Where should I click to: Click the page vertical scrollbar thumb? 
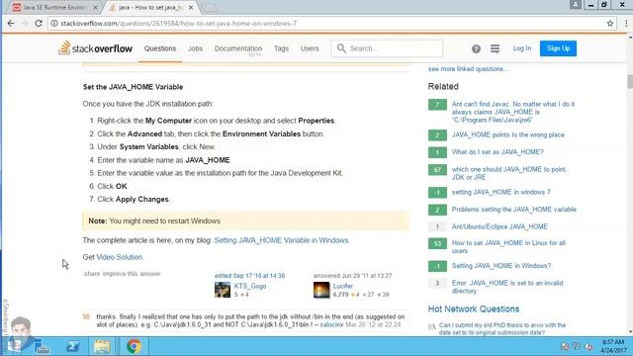(x=630, y=81)
